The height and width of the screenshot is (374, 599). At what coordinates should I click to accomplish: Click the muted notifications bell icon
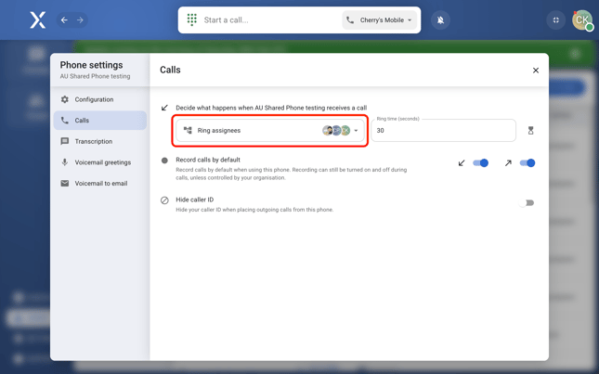click(440, 19)
